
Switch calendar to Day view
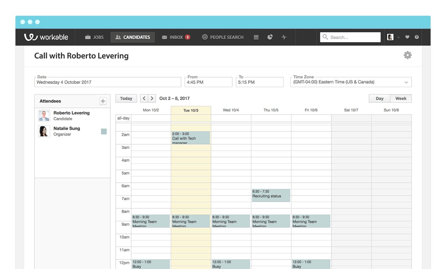click(379, 98)
